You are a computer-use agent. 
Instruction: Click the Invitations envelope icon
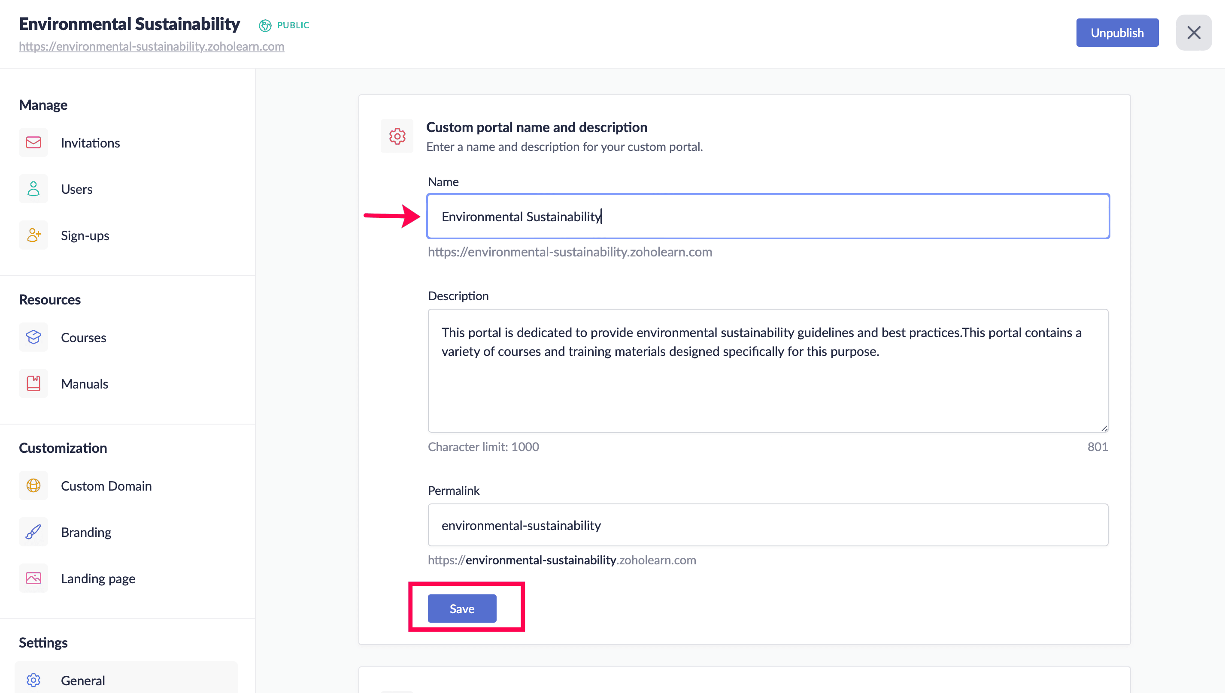coord(33,142)
